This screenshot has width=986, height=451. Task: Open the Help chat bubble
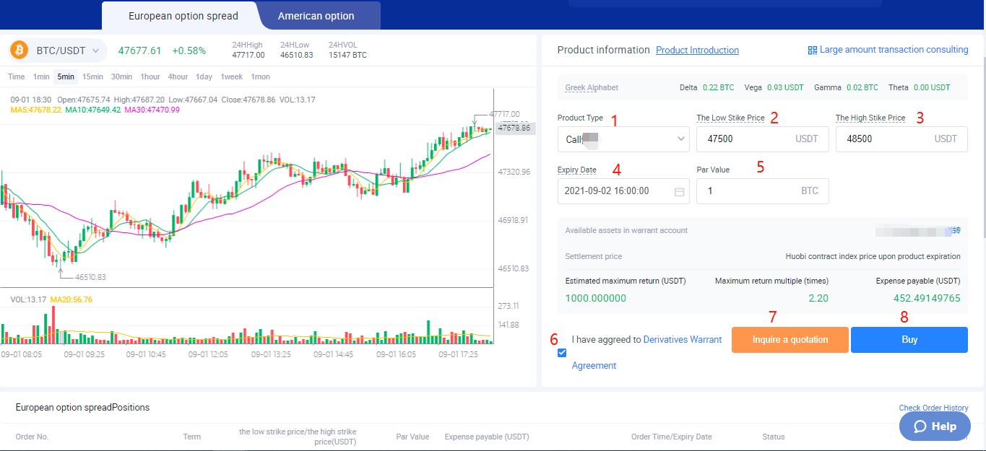934,426
